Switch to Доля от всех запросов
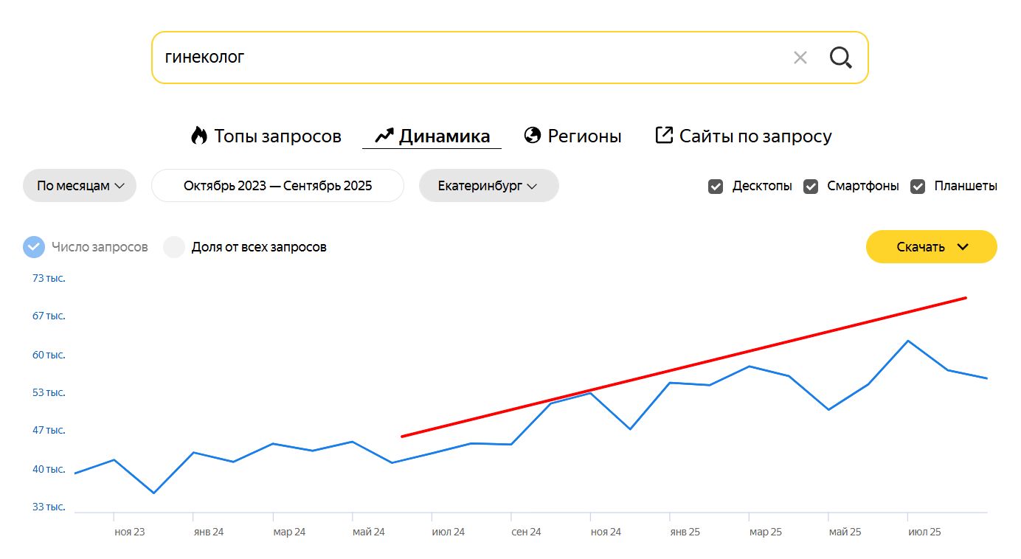This screenshot has height=559, width=1021. pyautogui.click(x=174, y=247)
